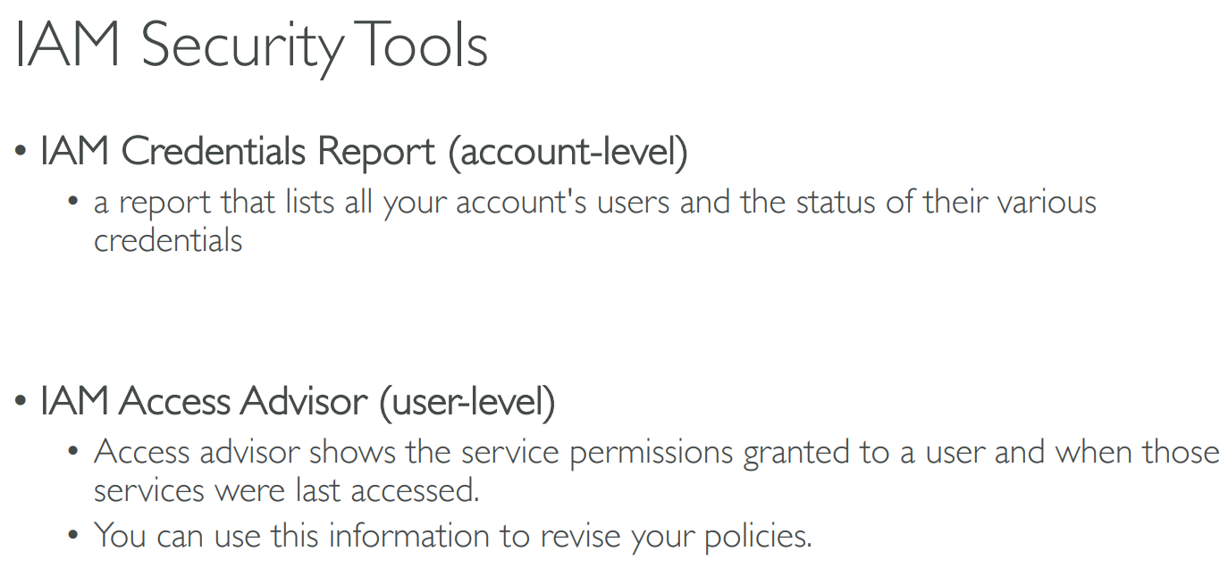Click the small bullet before "a report that"

point(74,204)
